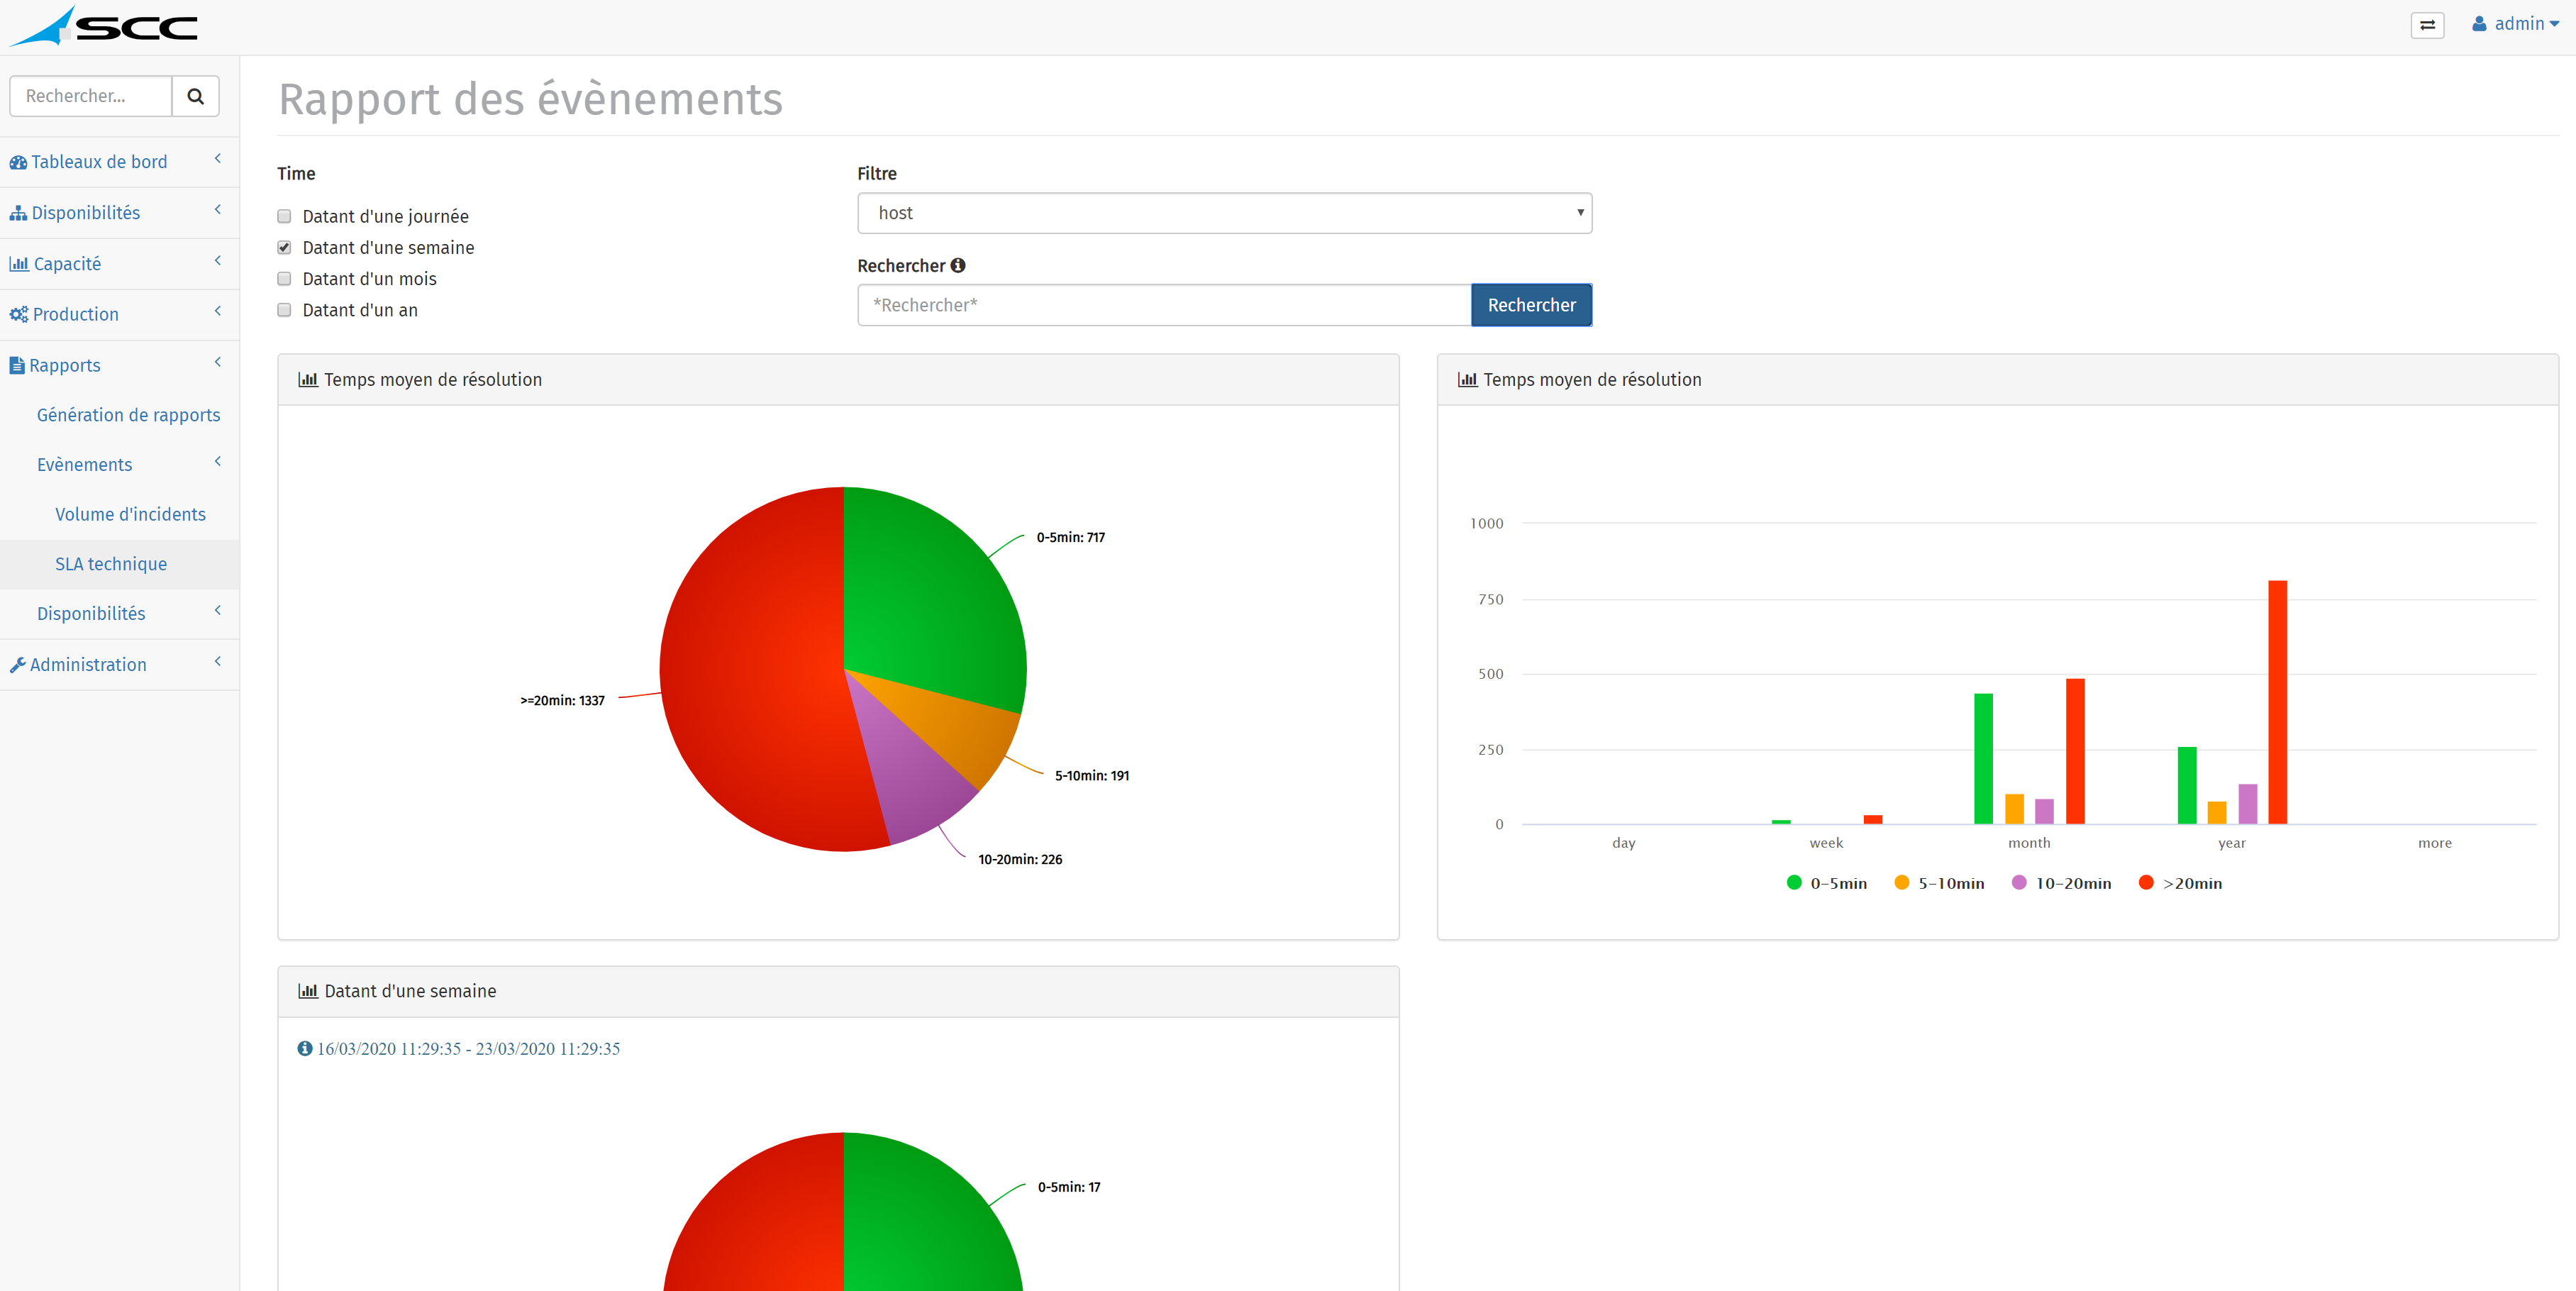Click the red month bar in bar chart
Image resolution: width=2576 pixels, height=1291 pixels.
coord(2075,751)
